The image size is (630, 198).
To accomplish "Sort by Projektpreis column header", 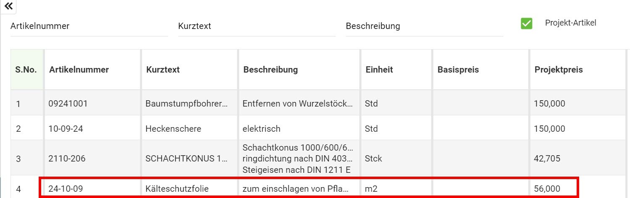I will coord(559,70).
